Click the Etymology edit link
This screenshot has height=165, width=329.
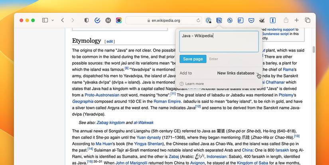pyautogui.click(x=110, y=42)
